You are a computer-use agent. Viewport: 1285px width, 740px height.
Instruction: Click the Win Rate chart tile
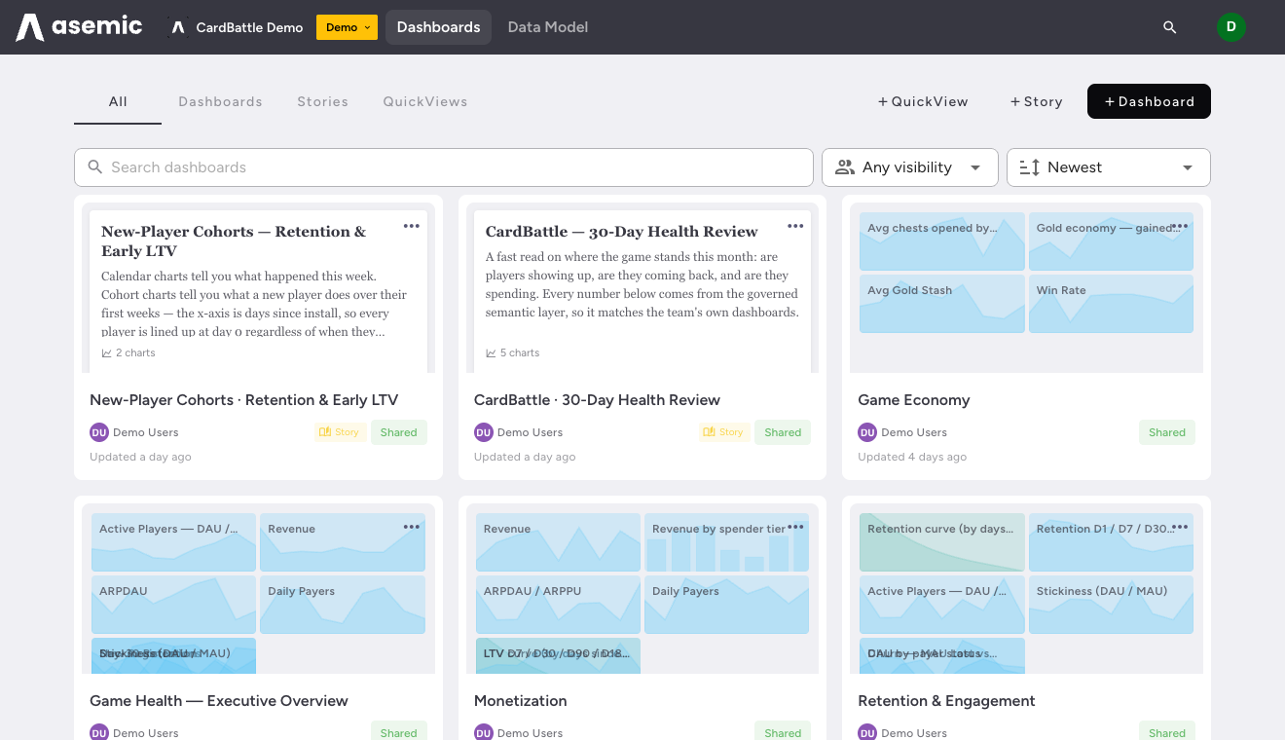pyautogui.click(x=1111, y=304)
